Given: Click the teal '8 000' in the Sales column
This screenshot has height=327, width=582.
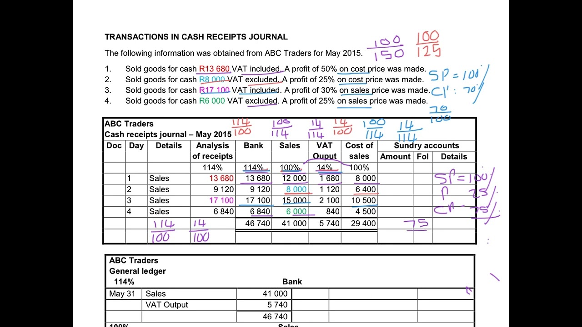Looking at the screenshot, I should click(296, 189).
